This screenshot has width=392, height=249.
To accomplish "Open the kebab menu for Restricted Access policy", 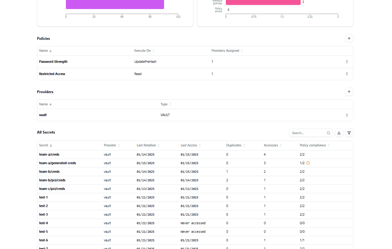I will click(347, 74).
